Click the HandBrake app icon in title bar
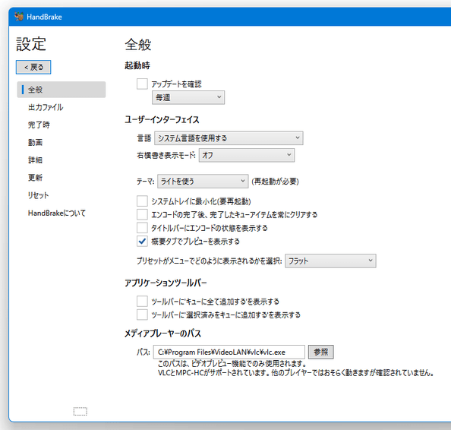 (19, 17)
